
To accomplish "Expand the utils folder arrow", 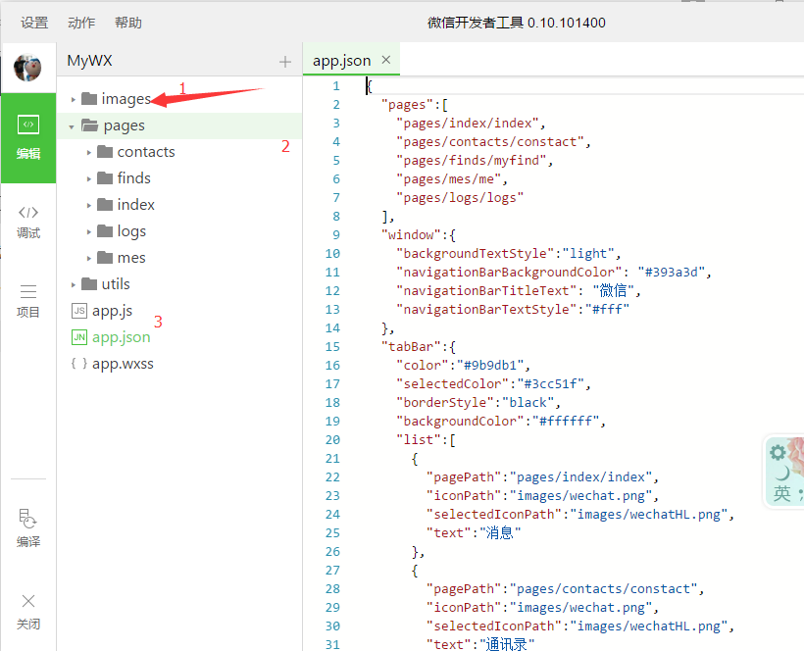I will point(74,285).
